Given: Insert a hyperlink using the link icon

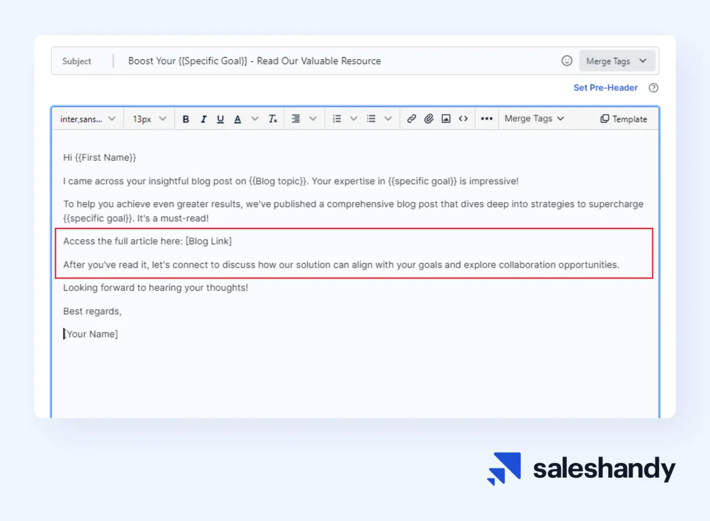Looking at the screenshot, I should click(412, 119).
